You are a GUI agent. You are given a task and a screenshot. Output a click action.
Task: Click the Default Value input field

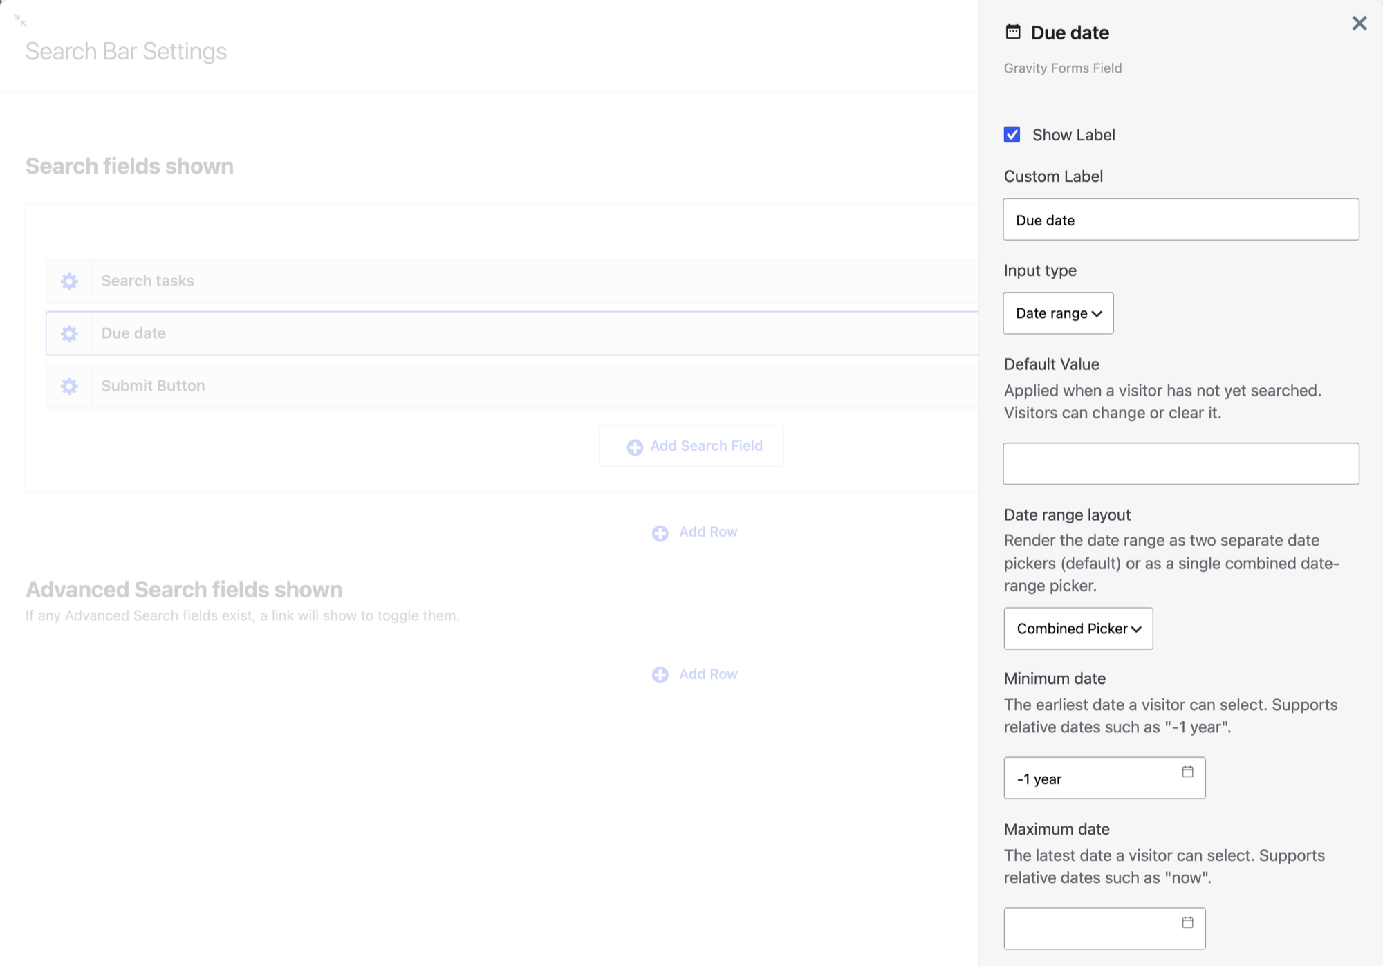click(1180, 464)
